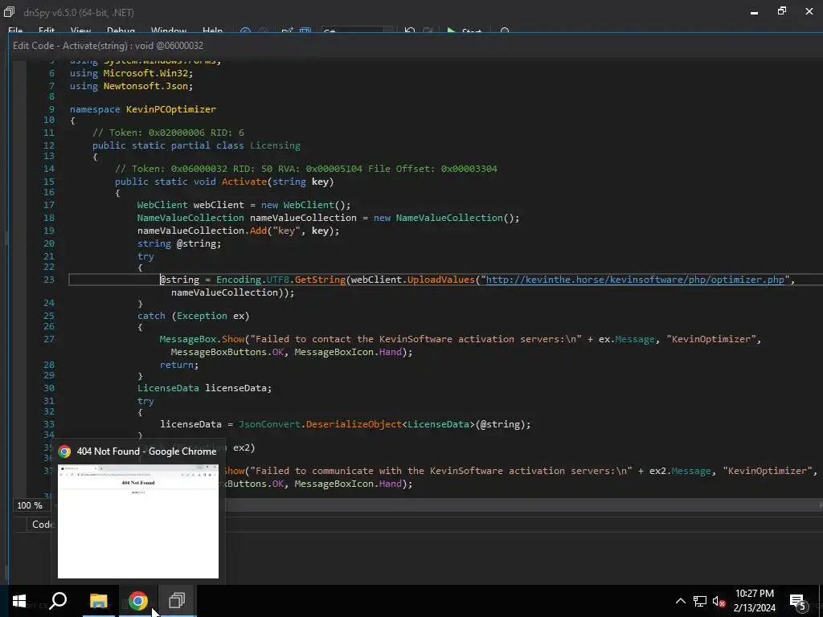Screen dimensions: 823x617
Task: Open the taskbar Search
Action: coord(58,601)
